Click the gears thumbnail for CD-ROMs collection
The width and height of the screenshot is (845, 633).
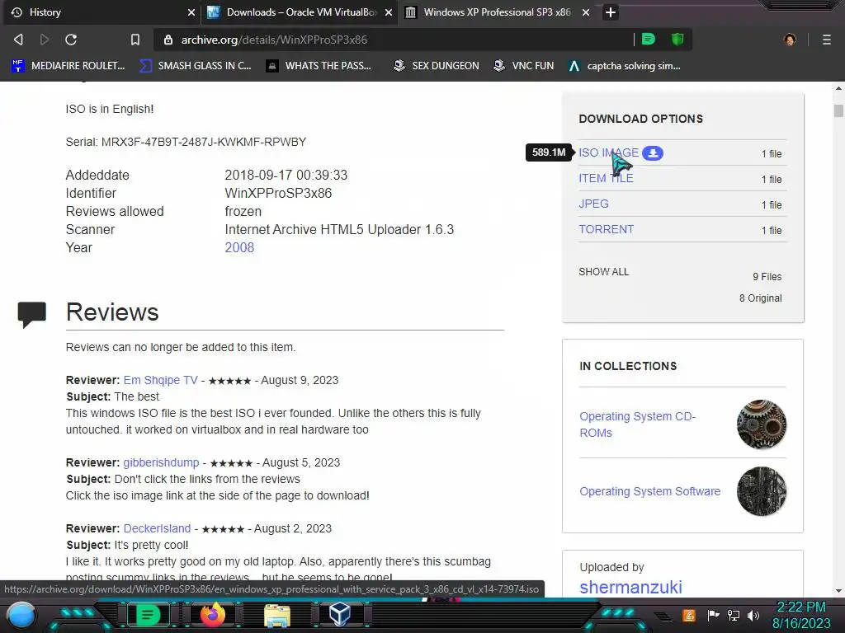point(762,424)
